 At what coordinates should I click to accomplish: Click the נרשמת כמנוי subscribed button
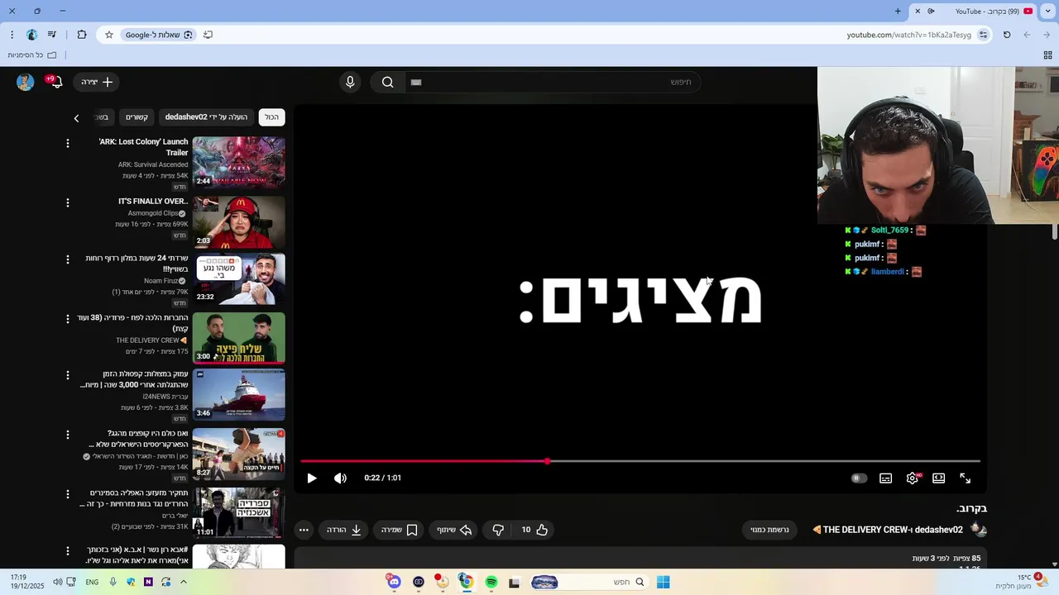click(769, 530)
